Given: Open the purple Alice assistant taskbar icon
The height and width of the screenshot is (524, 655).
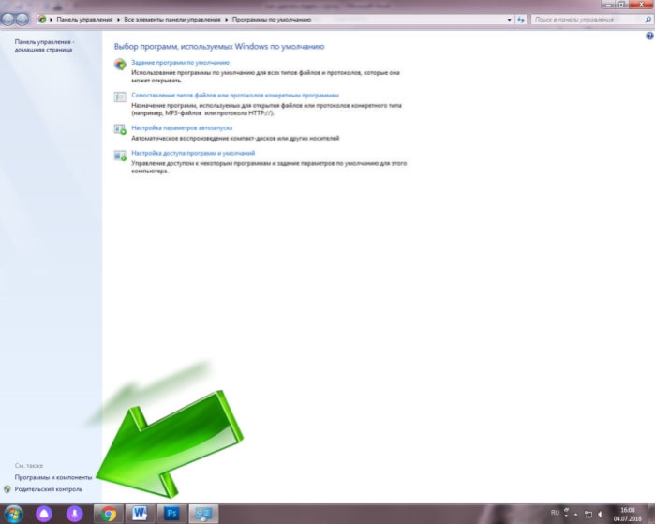Looking at the screenshot, I should coord(44,514).
